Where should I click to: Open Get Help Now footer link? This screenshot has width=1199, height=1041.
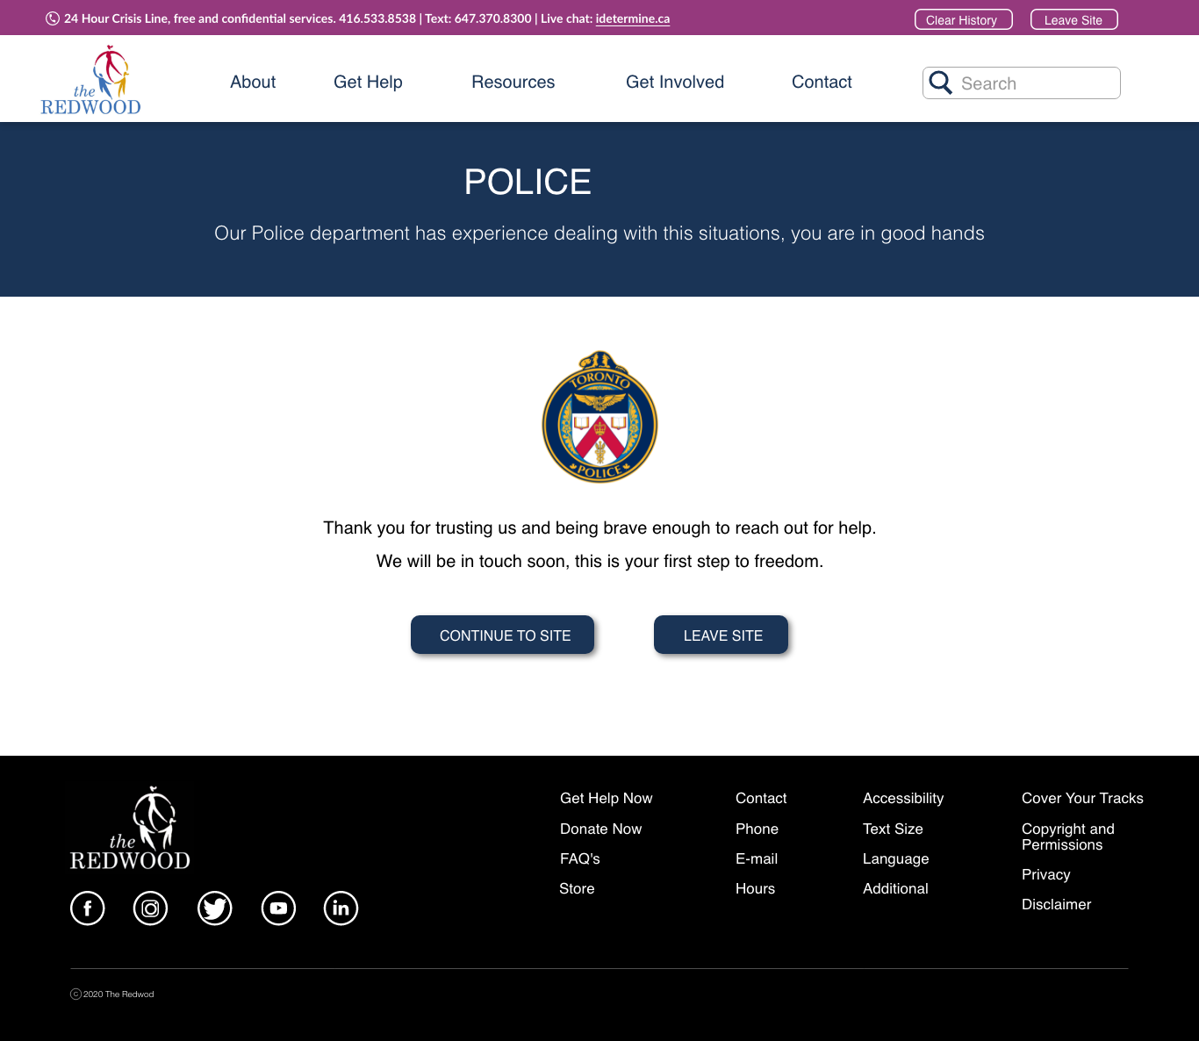(x=607, y=798)
